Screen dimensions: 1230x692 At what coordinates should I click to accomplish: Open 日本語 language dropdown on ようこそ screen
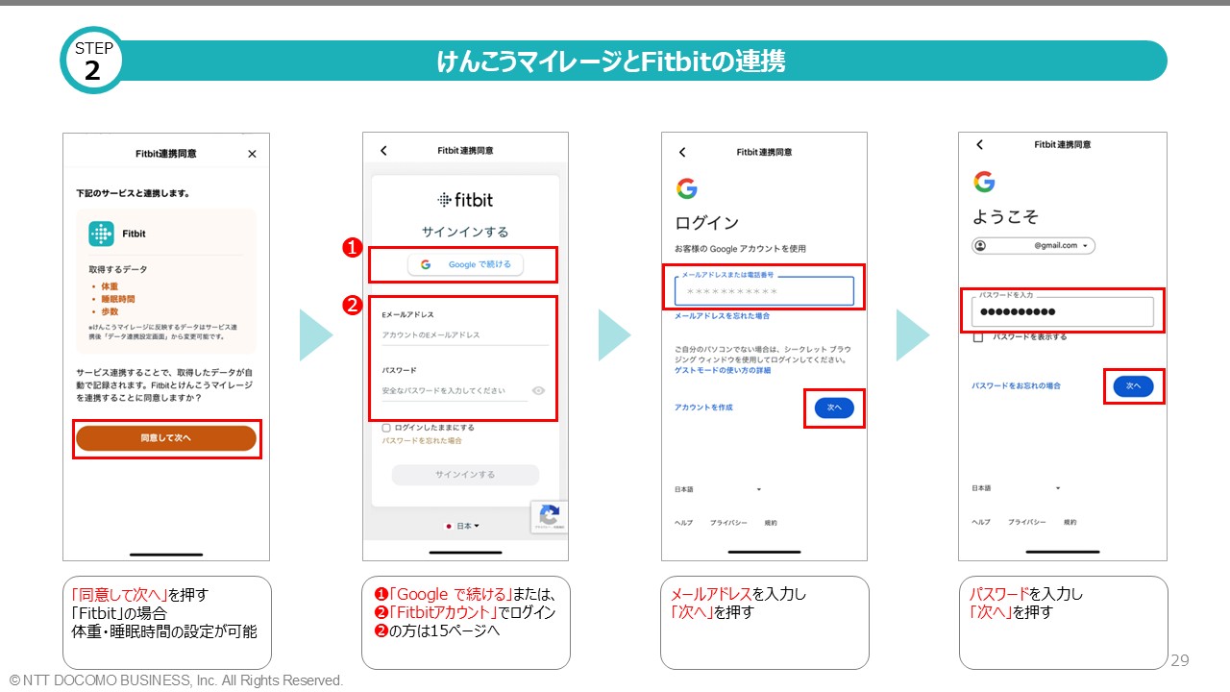tap(1017, 488)
